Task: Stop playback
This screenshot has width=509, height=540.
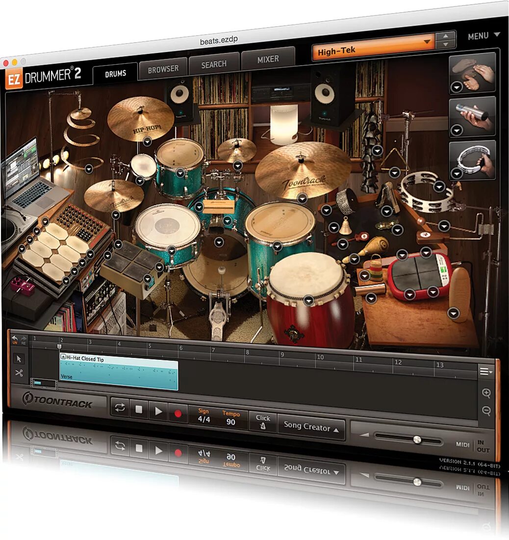Action: (x=139, y=409)
